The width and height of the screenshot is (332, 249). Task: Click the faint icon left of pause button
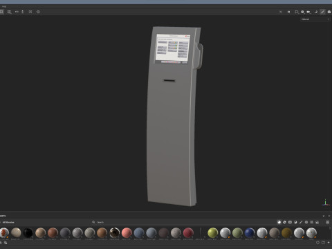281,12
